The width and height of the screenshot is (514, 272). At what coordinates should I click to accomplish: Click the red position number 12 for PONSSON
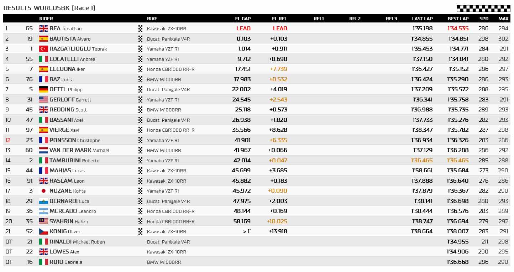point(8,140)
